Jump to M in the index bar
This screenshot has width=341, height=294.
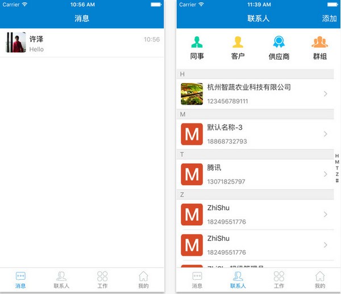pyautogui.click(x=337, y=162)
